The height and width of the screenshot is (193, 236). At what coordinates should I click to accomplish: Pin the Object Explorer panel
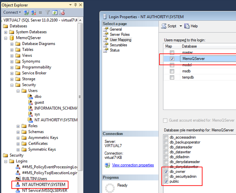[76, 5]
